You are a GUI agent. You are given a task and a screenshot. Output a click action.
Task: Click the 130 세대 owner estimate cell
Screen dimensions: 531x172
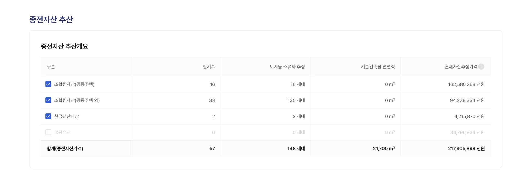pos(296,100)
